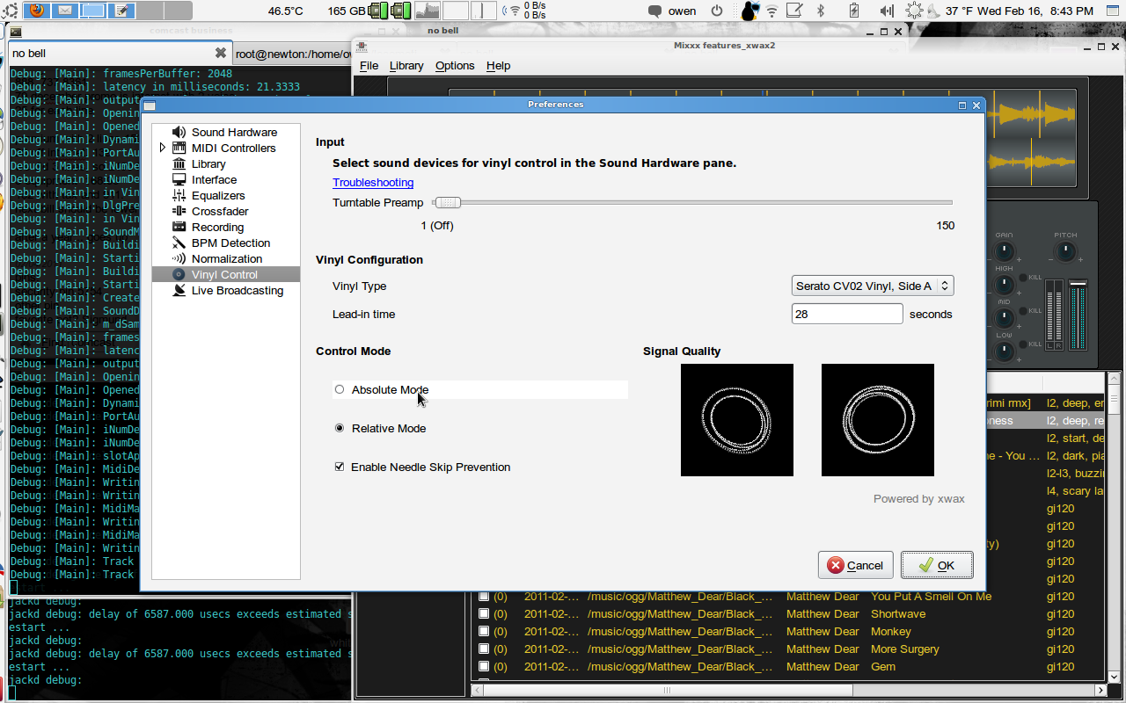
Task: Launch the text editor icon in panel
Action: click(x=122, y=11)
